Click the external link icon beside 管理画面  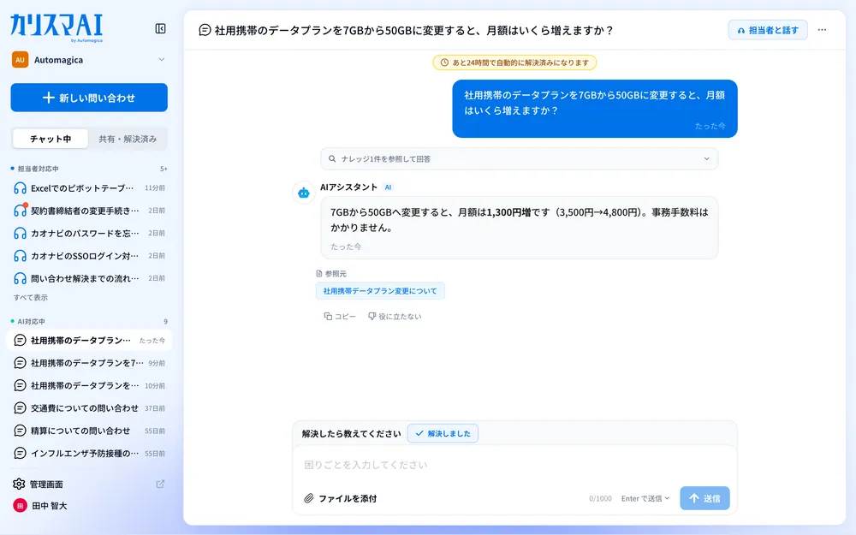(161, 484)
